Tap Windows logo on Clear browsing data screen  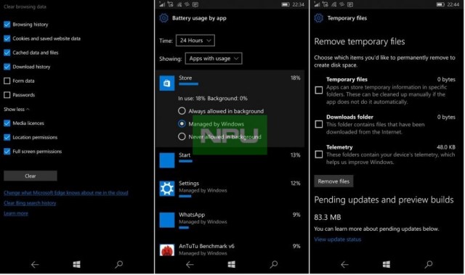click(76, 264)
